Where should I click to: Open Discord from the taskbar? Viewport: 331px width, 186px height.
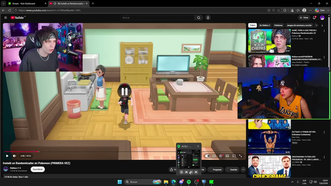pos(181,182)
